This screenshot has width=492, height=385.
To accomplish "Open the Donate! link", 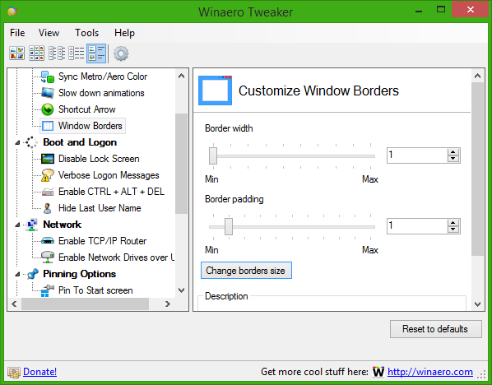I will pos(39,372).
